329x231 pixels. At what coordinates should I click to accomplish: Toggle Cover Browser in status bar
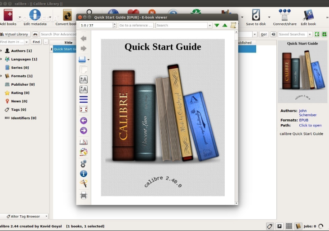(279, 226)
